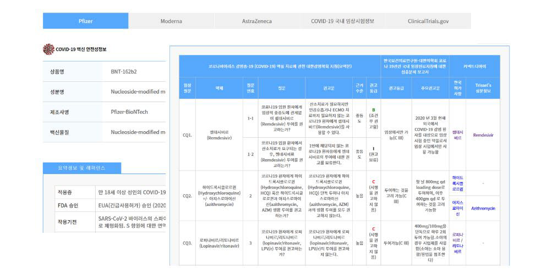536x274 pixels.
Task: Click the 성분명 label
Action: coord(57,92)
